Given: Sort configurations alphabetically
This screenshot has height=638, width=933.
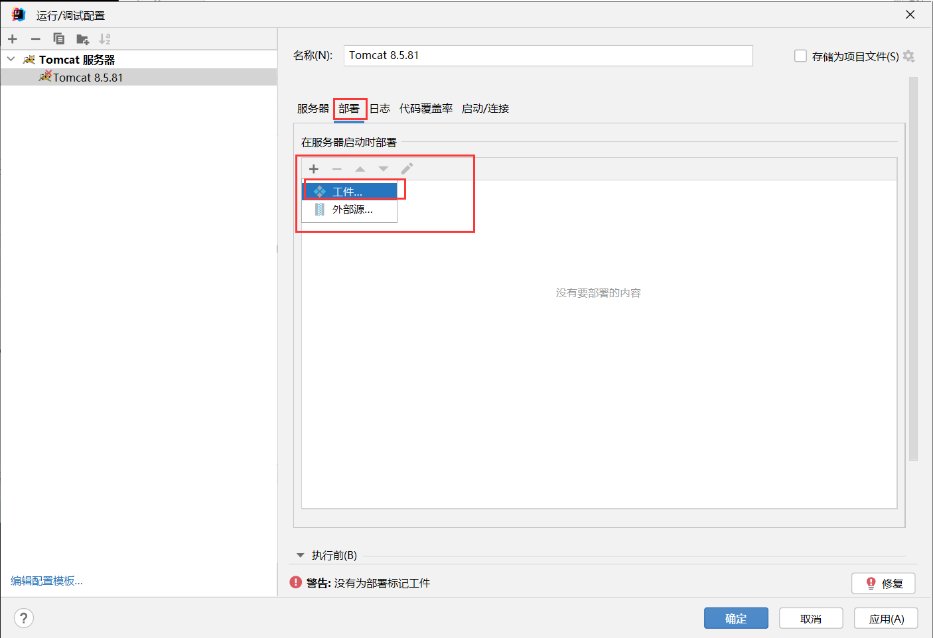Looking at the screenshot, I should click(x=105, y=39).
